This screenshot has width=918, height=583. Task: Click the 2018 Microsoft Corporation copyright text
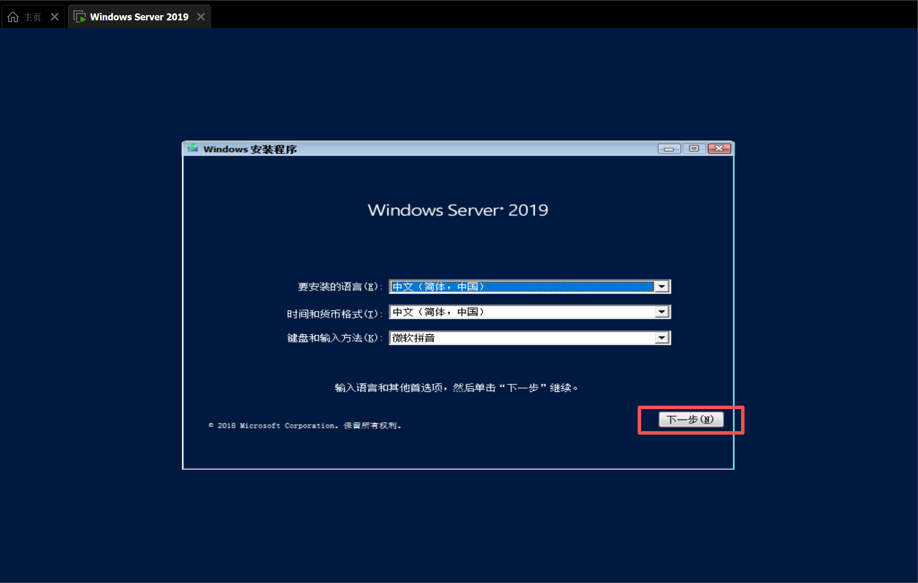pyautogui.click(x=305, y=426)
